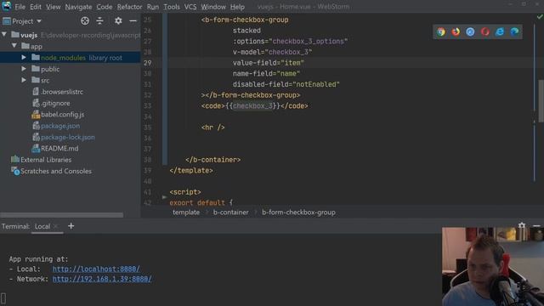The height and width of the screenshot is (306, 544).
Task: Select README.md file in tree
Action: click(x=59, y=148)
